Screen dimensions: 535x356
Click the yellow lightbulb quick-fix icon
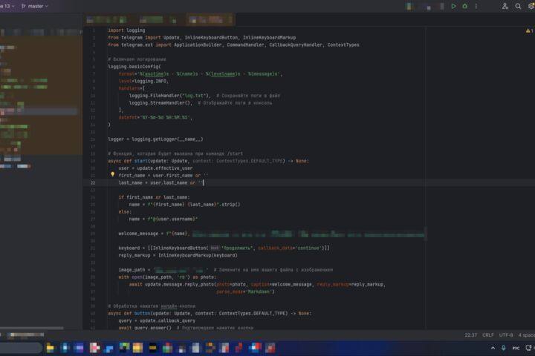[x=113, y=175]
